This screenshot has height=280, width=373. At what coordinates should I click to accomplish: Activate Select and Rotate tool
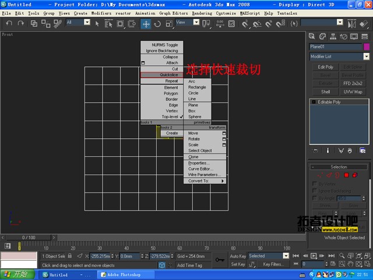point(157,24)
